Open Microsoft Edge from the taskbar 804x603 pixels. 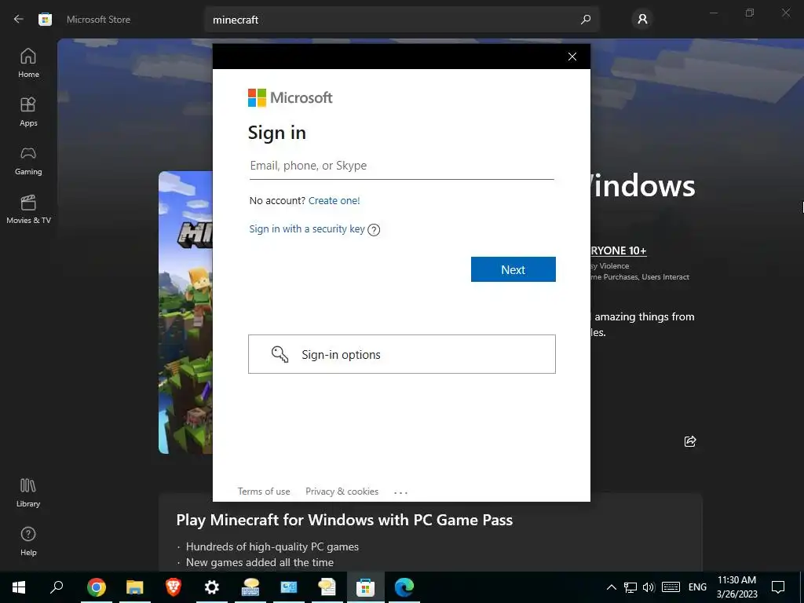404,587
